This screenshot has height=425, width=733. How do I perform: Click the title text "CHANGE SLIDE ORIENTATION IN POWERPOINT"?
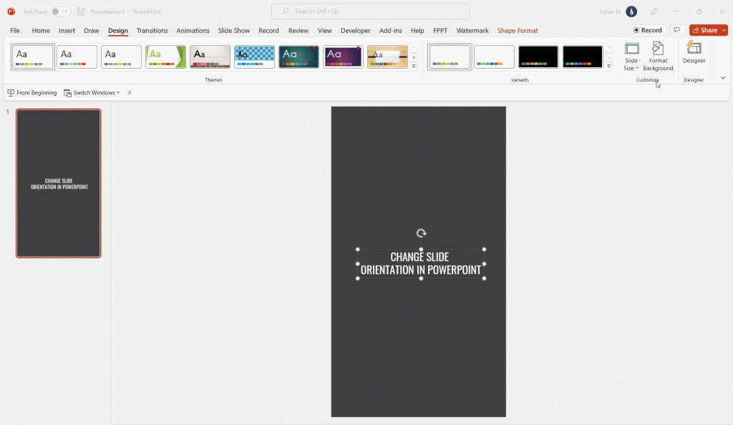click(420, 263)
